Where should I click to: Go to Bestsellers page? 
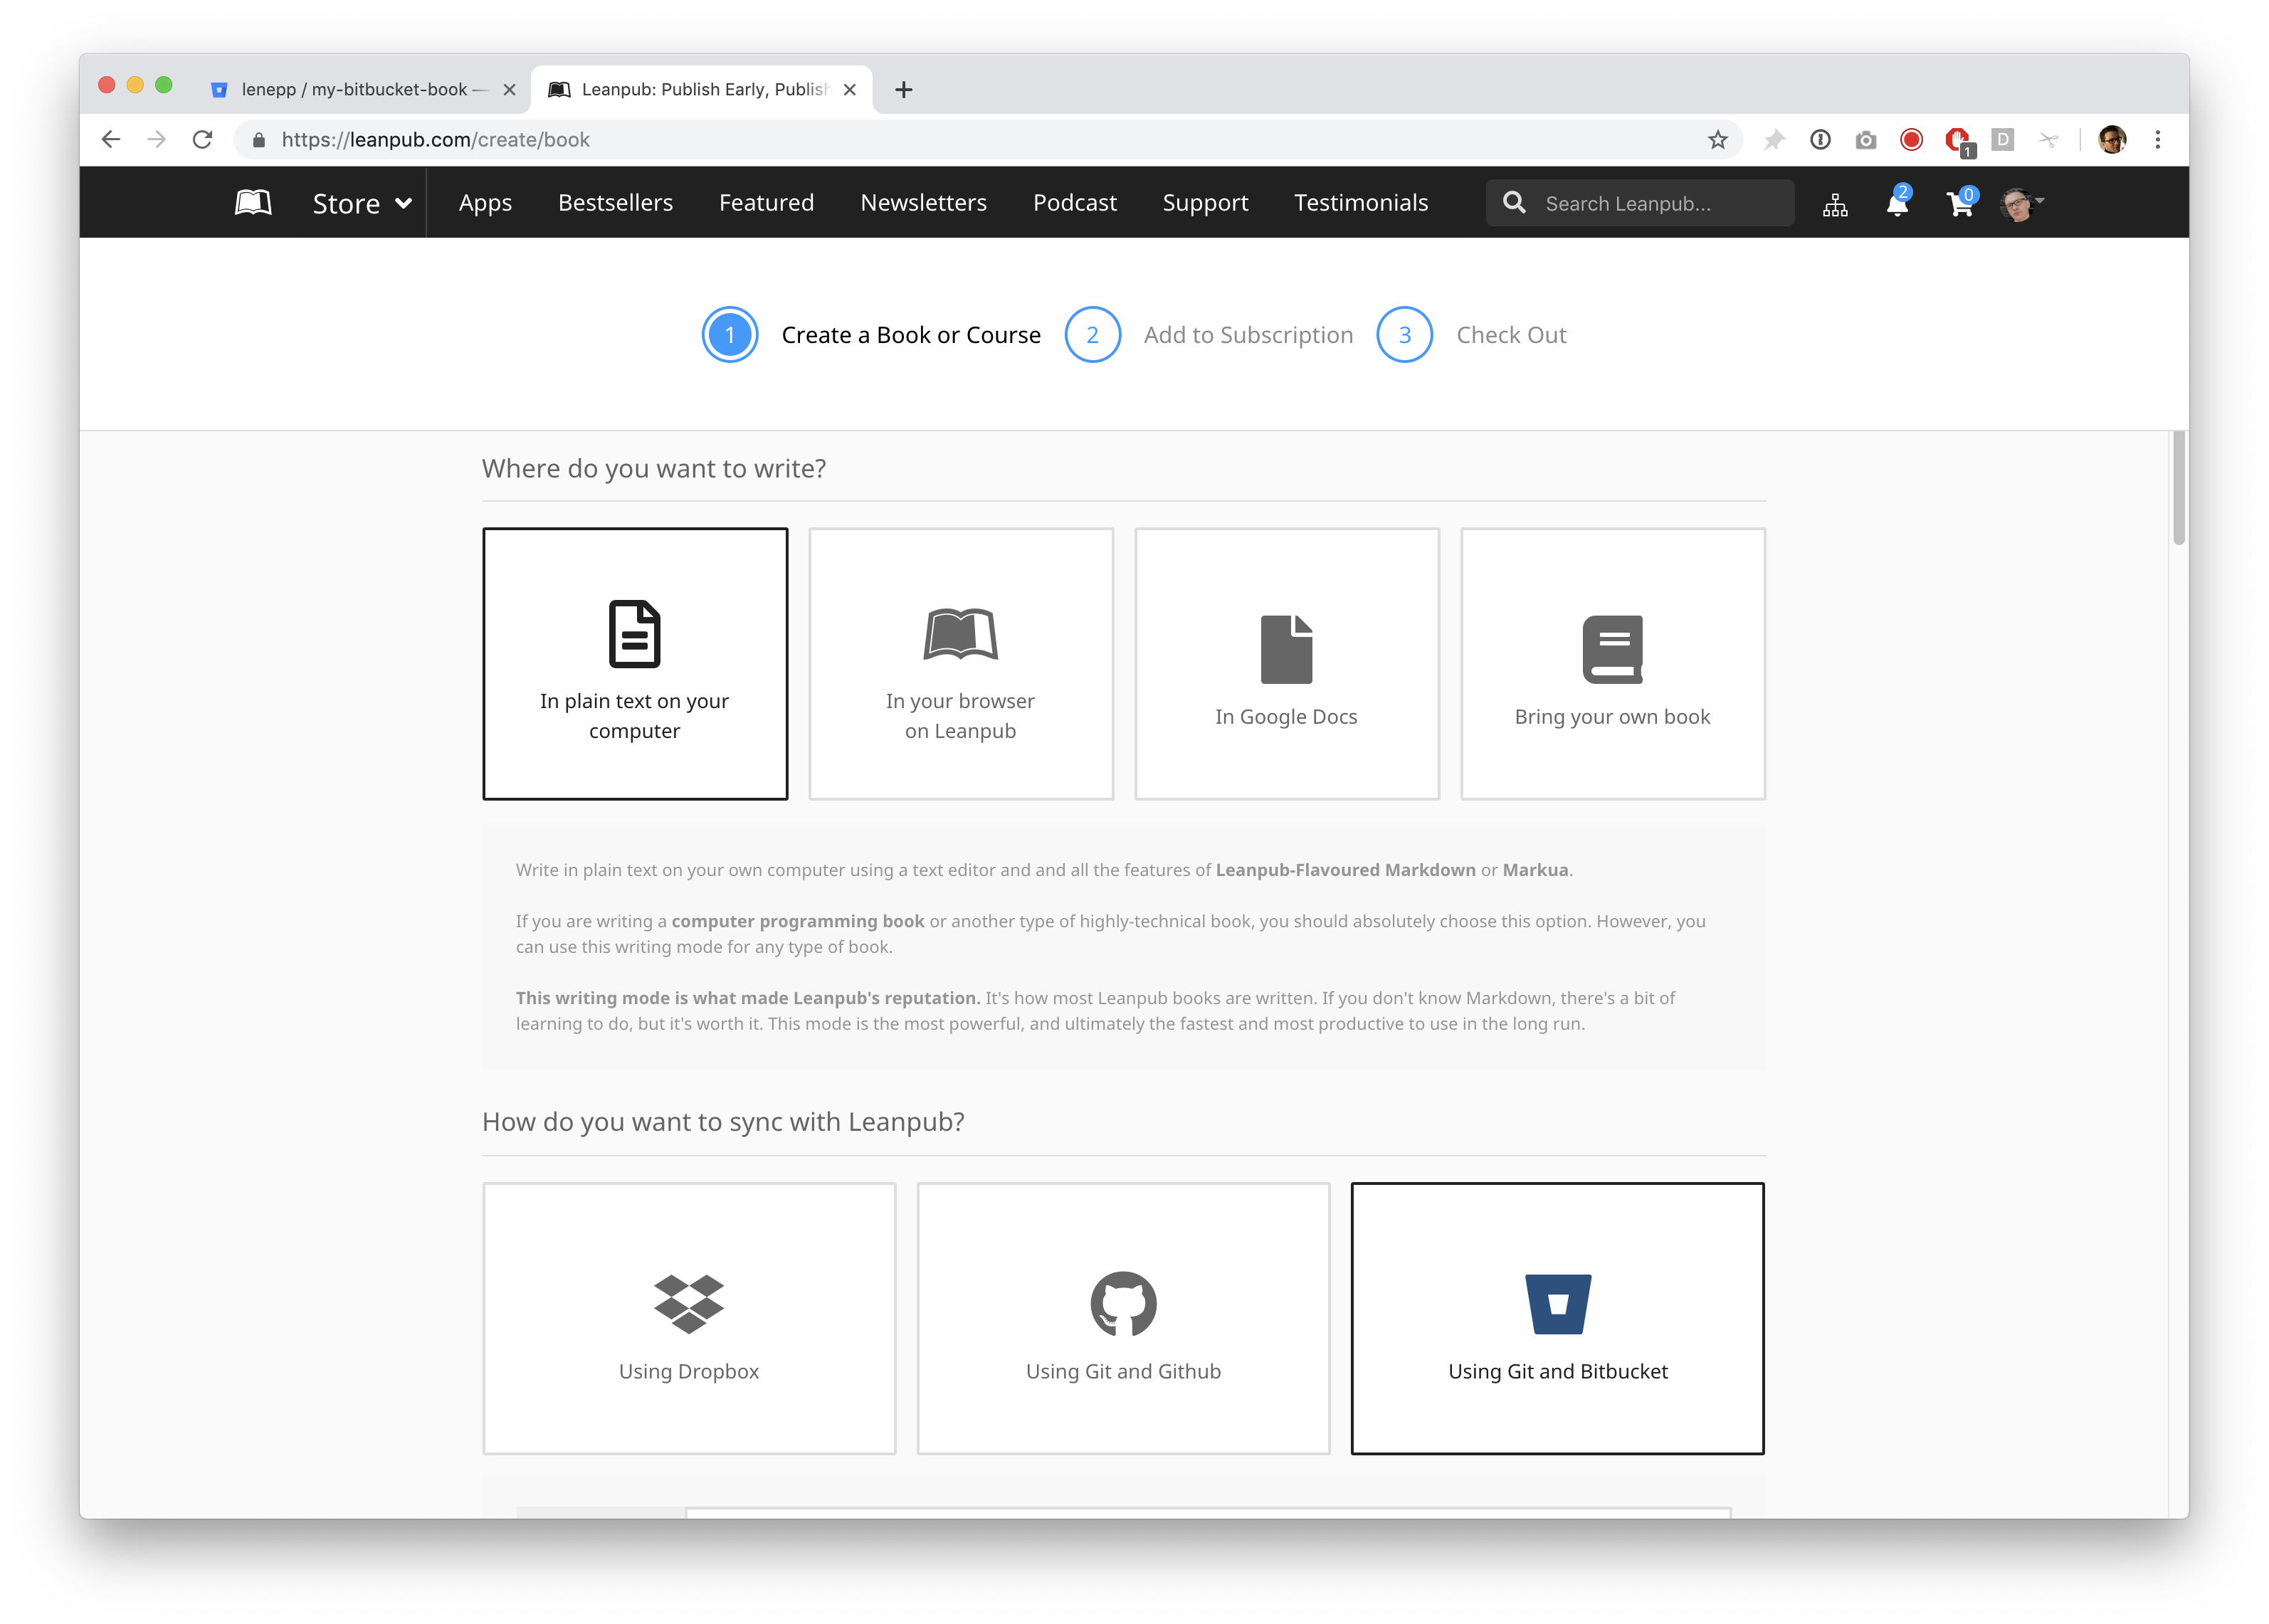[615, 203]
